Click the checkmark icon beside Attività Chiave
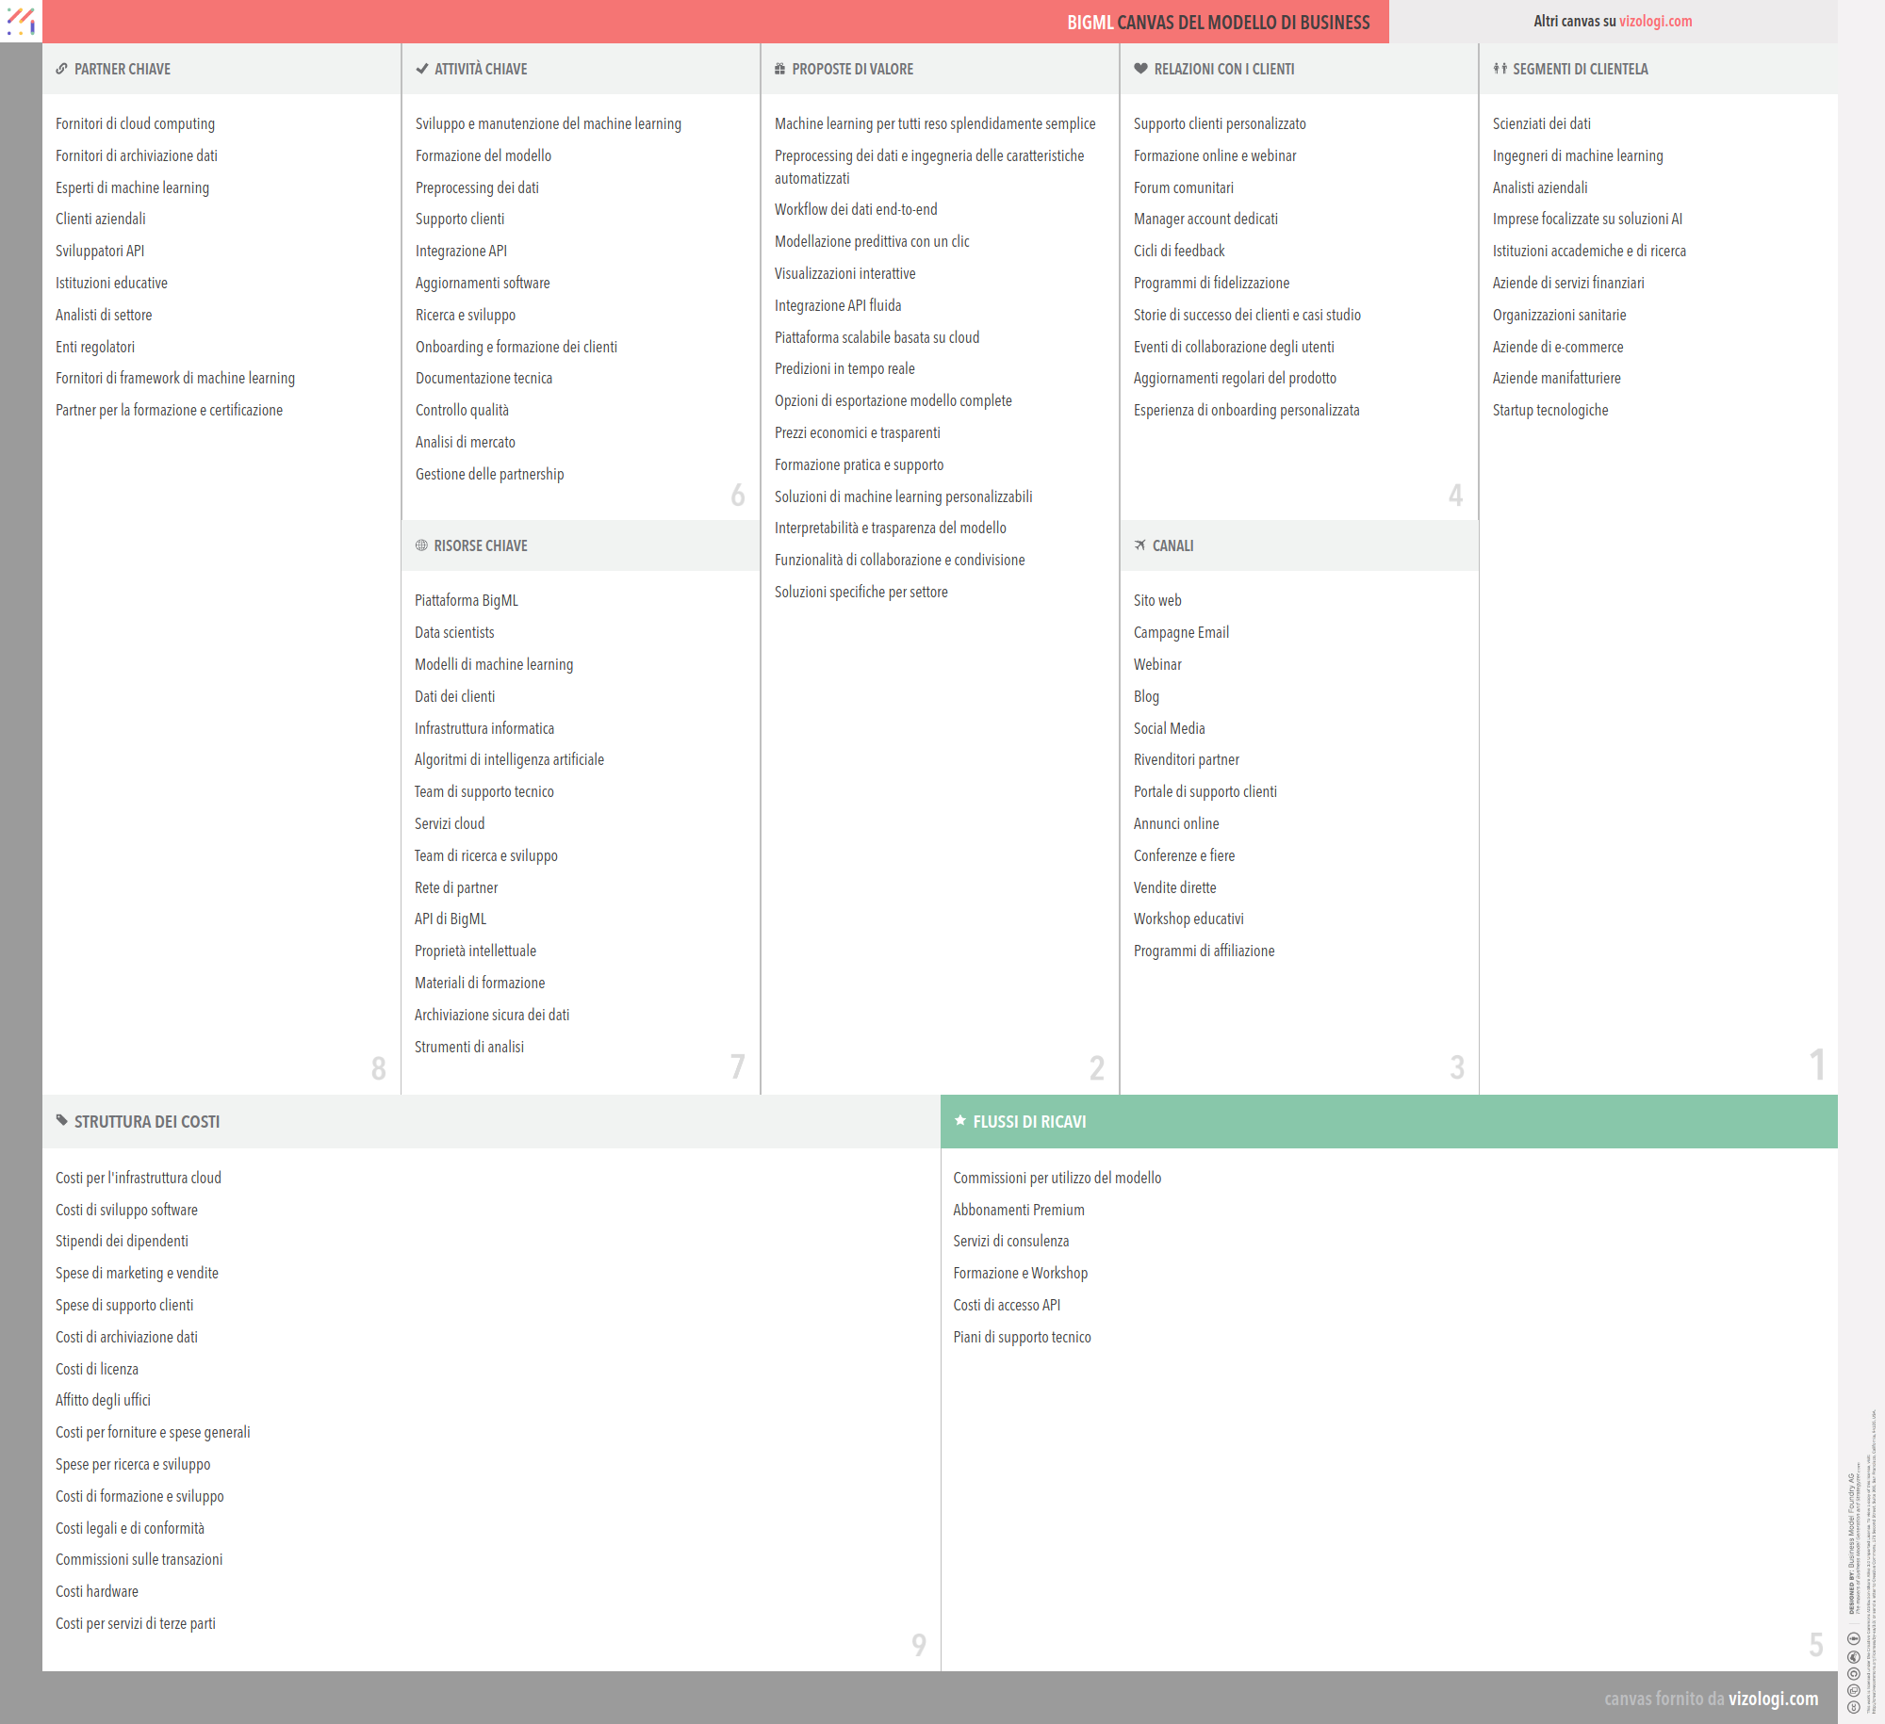Viewport: 1885px width, 1724px height. (421, 69)
